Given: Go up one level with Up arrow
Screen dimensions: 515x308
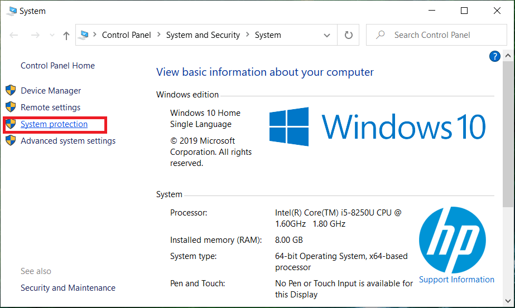Looking at the screenshot, I should 66,36.
